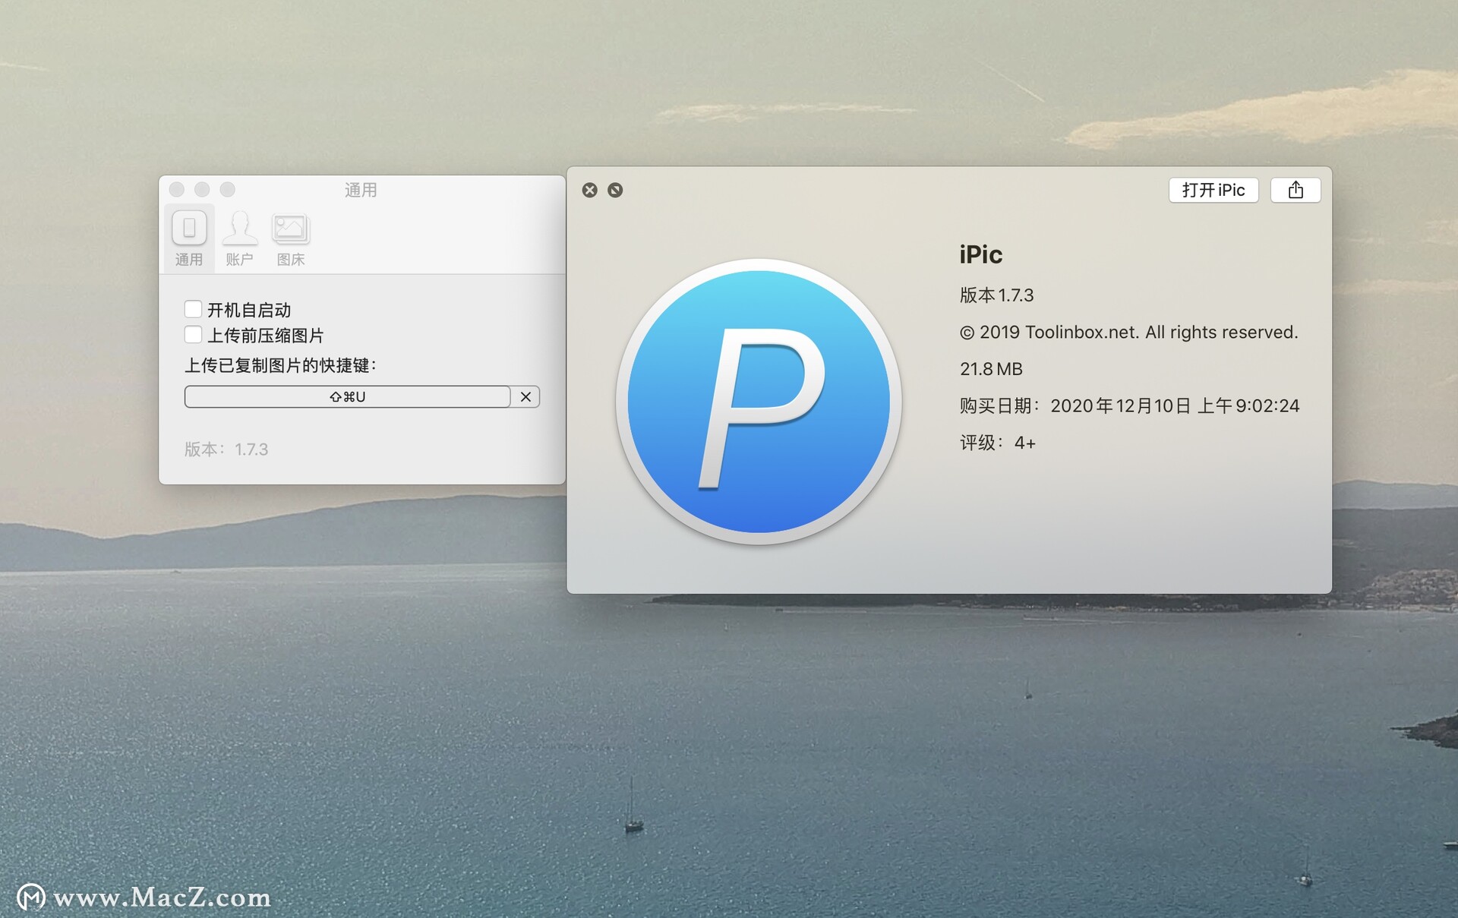Enable 开机自启动 launch at login checkbox
Image resolution: width=1458 pixels, height=918 pixels.
(x=193, y=309)
